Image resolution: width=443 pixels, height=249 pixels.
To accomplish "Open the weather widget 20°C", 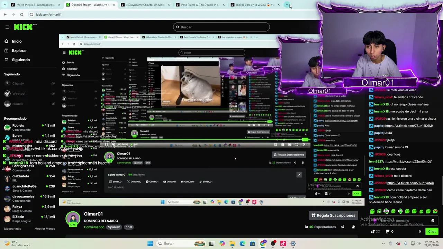I will [17, 243].
